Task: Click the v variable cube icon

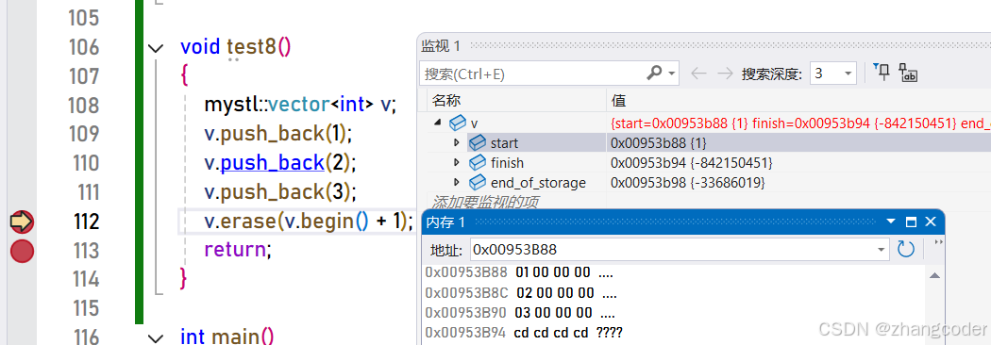Action: [458, 123]
